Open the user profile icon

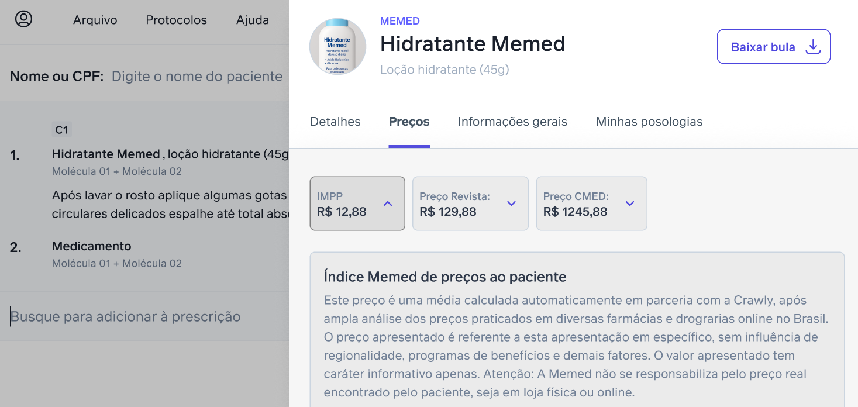tap(23, 19)
